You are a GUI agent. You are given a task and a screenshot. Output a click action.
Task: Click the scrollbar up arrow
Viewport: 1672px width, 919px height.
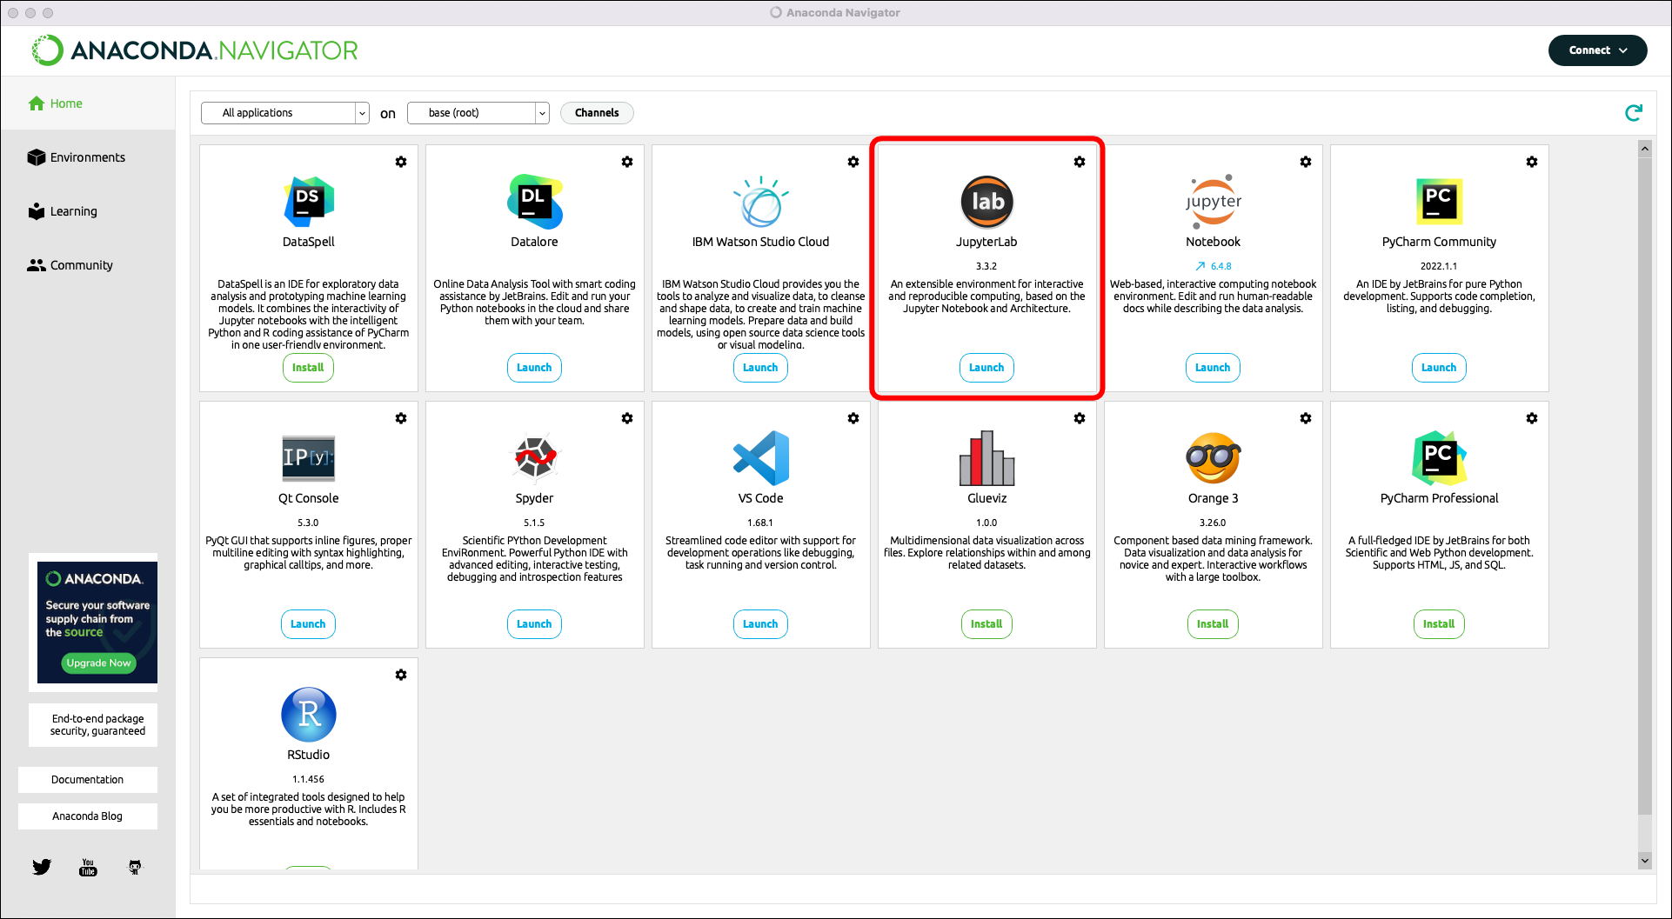pos(1644,149)
